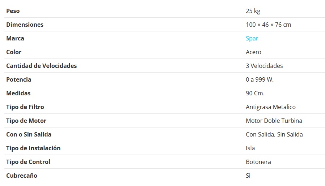Click the Antigrasa Metalico value
This screenshot has width=325, height=186.
click(270, 107)
